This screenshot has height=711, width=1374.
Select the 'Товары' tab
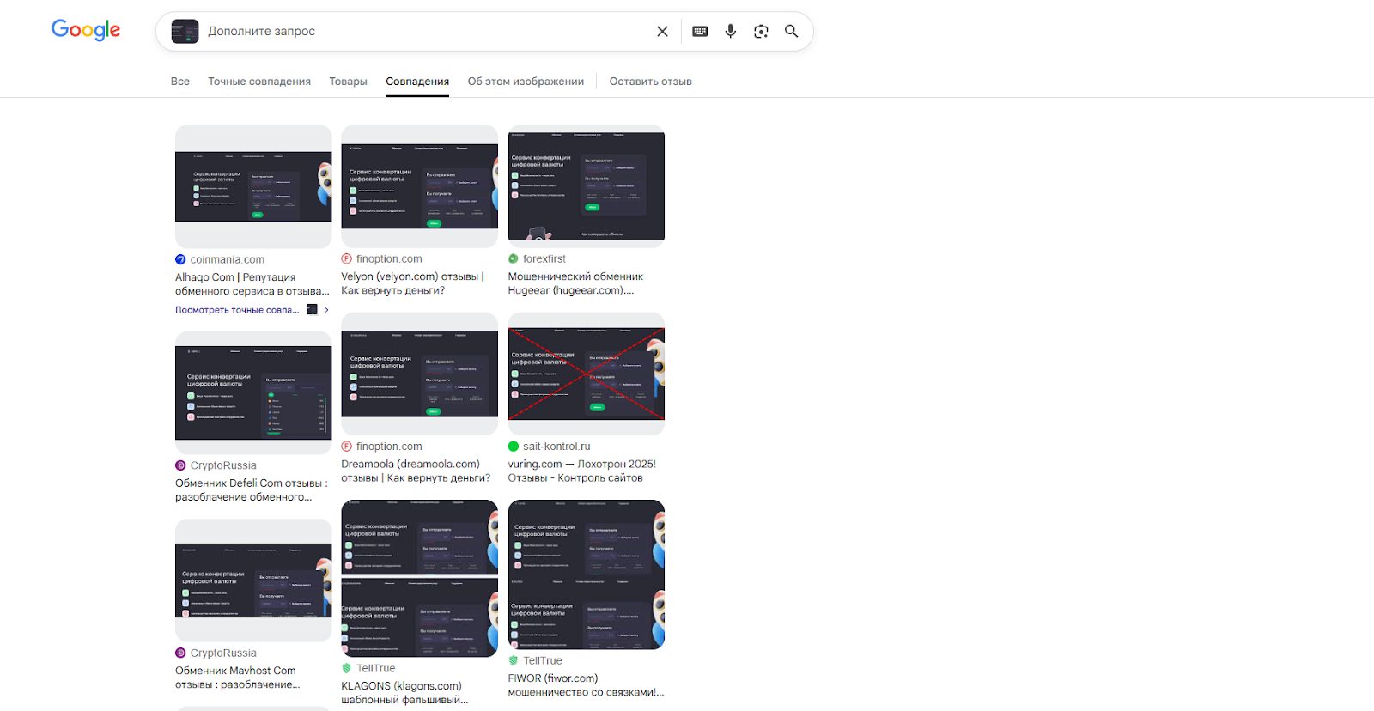[348, 82]
